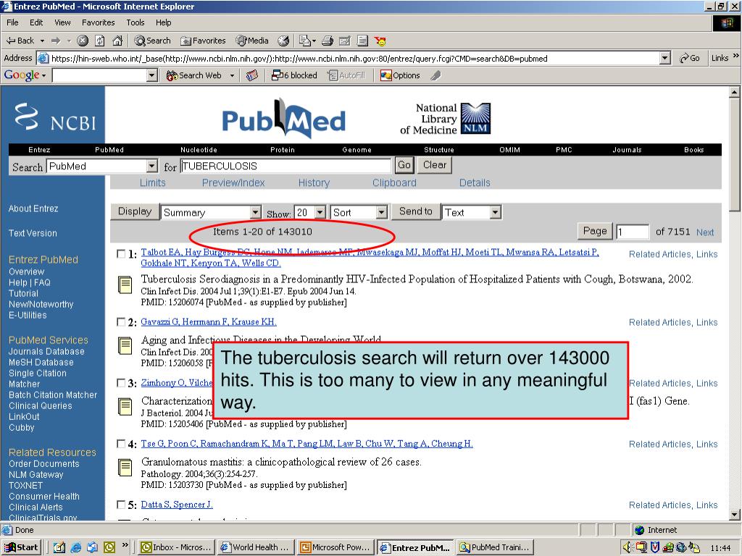Click the Mail toolbar icon
The height and width of the screenshot is (556, 742).
[x=307, y=41]
